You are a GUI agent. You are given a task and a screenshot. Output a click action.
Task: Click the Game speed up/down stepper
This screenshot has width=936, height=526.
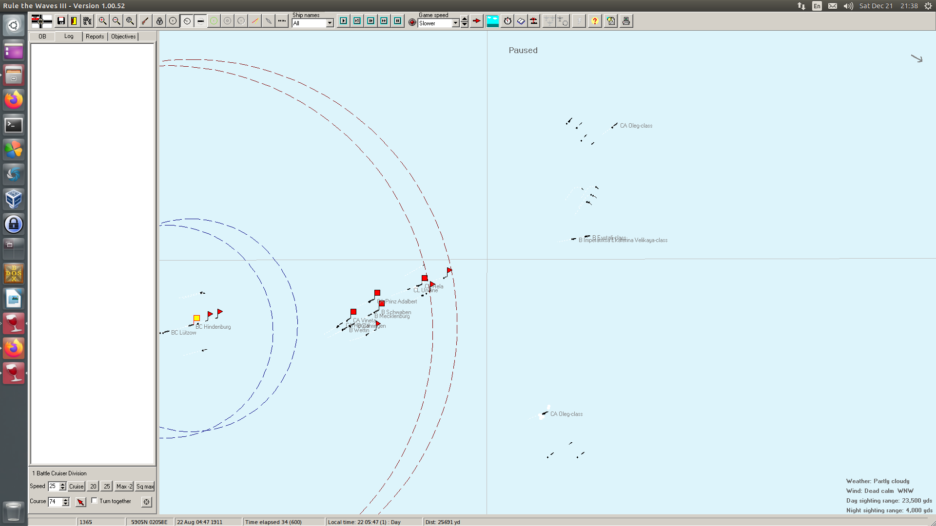[x=465, y=22]
